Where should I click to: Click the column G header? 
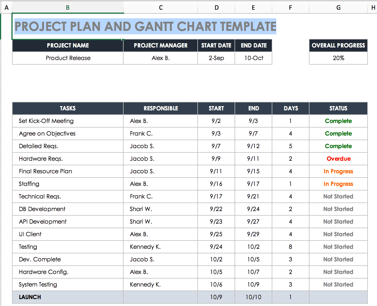[x=338, y=8]
